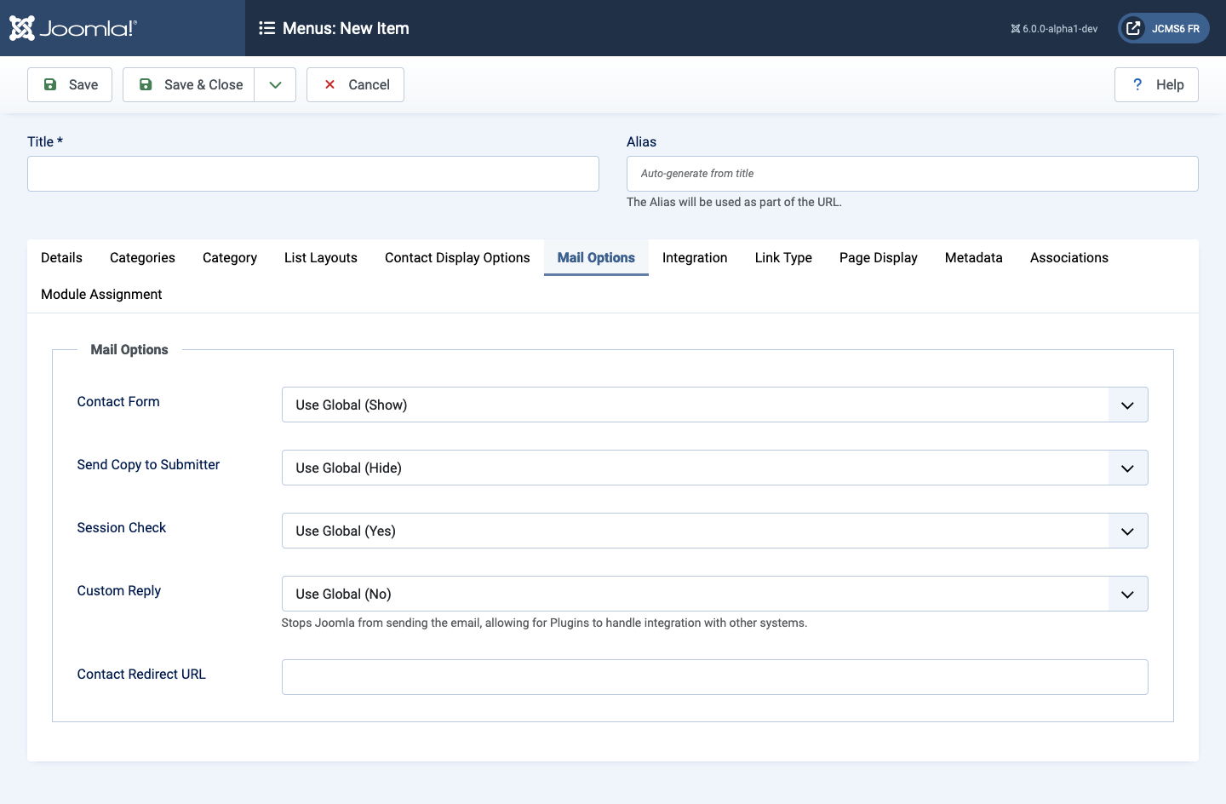Switch to the Module Assignment tab

[x=101, y=294]
